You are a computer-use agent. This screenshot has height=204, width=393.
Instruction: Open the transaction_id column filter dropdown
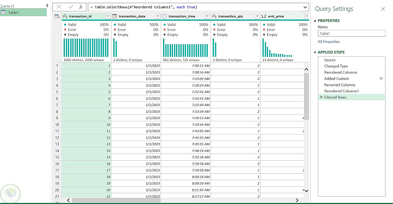tap(108, 16)
